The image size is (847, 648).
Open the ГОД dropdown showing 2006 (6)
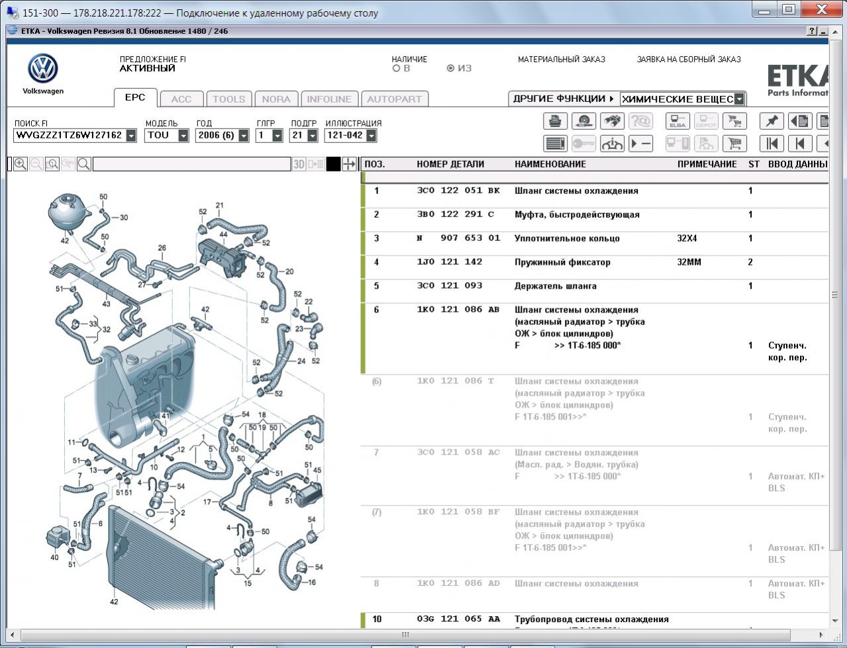(244, 136)
